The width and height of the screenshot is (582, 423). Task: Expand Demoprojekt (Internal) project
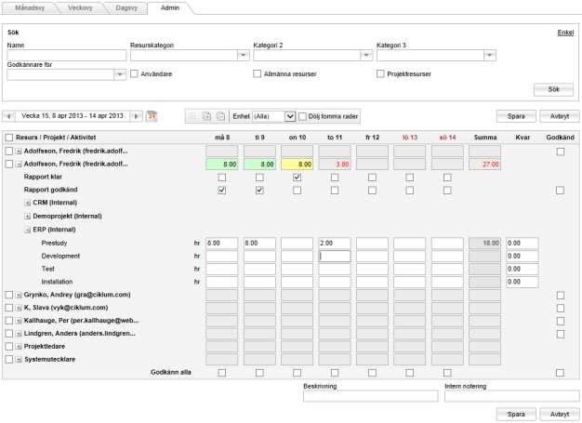click(x=27, y=217)
